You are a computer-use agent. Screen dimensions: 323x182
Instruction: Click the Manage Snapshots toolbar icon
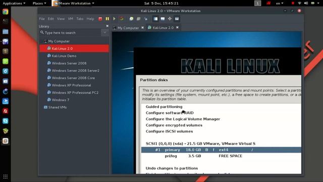click(146, 19)
